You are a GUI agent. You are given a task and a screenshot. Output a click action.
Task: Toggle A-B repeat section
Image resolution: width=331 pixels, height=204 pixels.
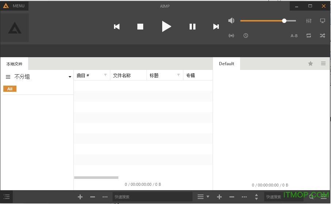(x=294, y=36)
